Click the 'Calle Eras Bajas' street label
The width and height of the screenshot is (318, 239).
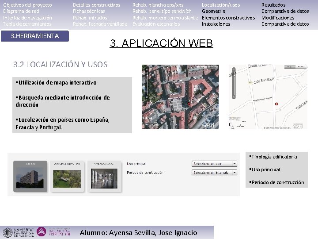click(x=264, y=81)
